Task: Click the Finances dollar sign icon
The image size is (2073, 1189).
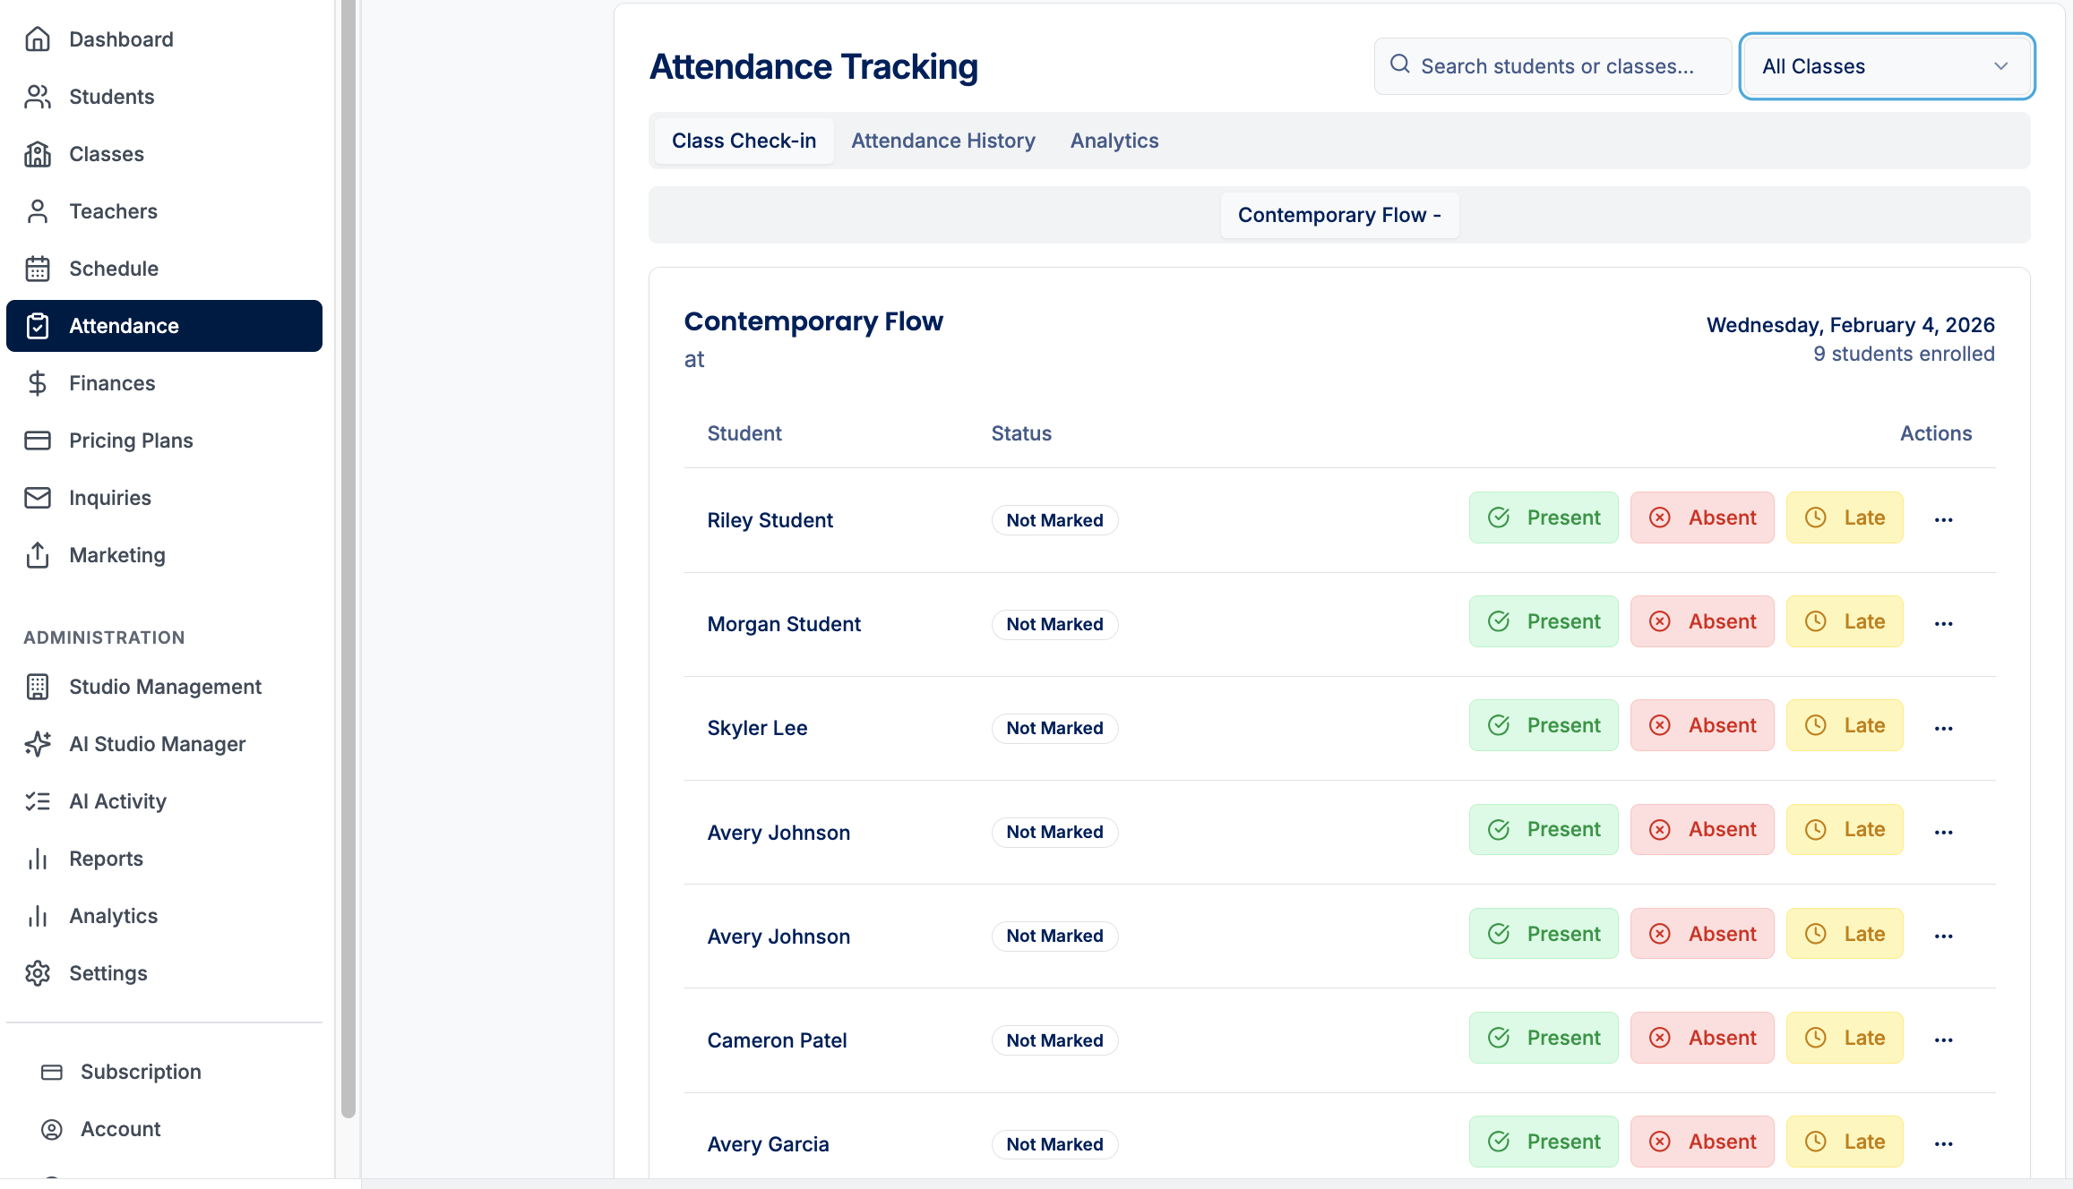Action: point(38,383)
